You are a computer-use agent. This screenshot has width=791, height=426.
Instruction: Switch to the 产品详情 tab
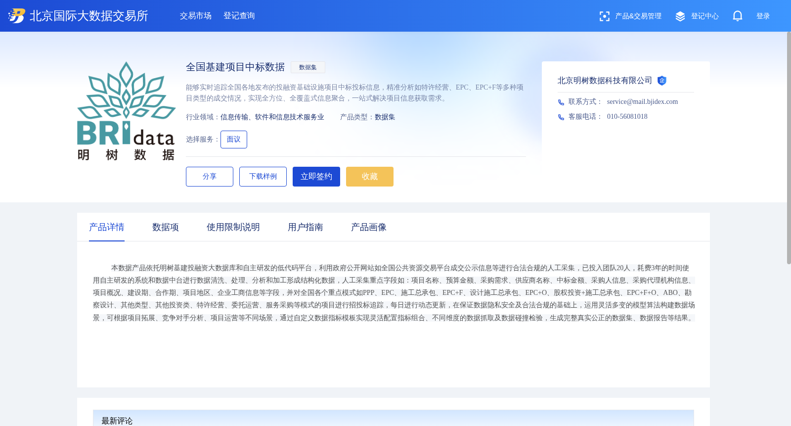pos(107,227)
